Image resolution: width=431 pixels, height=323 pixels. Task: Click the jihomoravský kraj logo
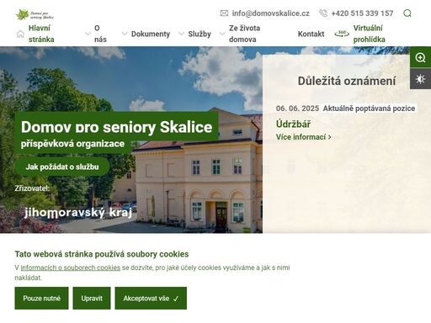click(78, 212)
